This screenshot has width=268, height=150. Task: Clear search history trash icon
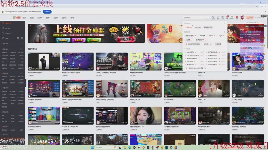224,23
